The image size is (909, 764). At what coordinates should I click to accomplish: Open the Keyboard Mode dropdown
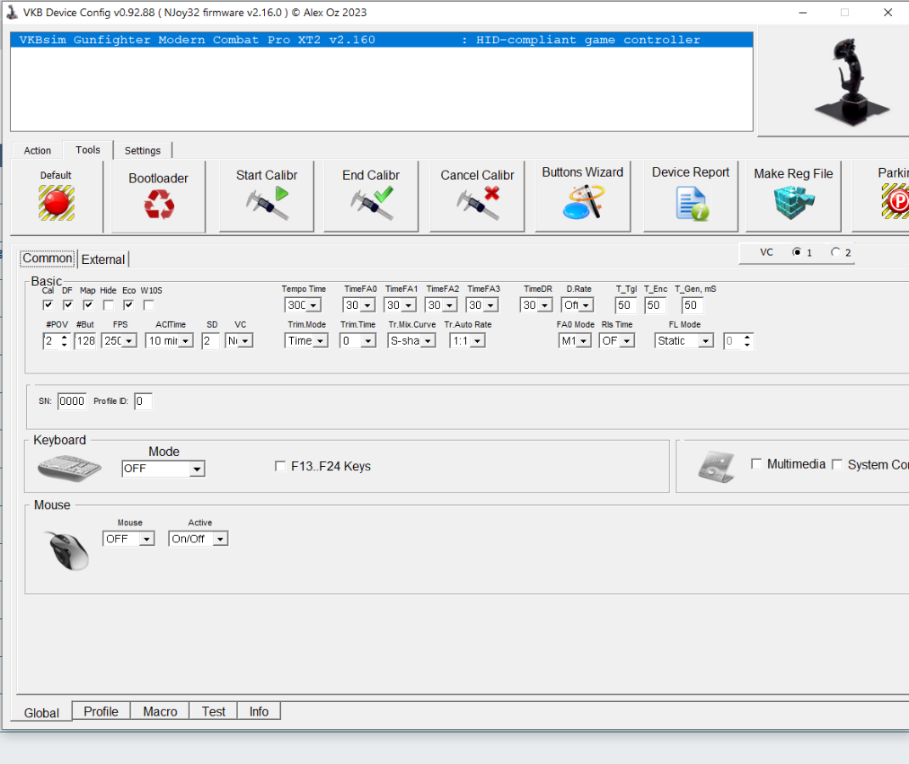[197, 469]
